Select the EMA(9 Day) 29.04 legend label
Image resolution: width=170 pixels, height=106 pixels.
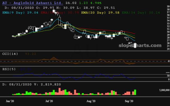[x=20, y=13]
